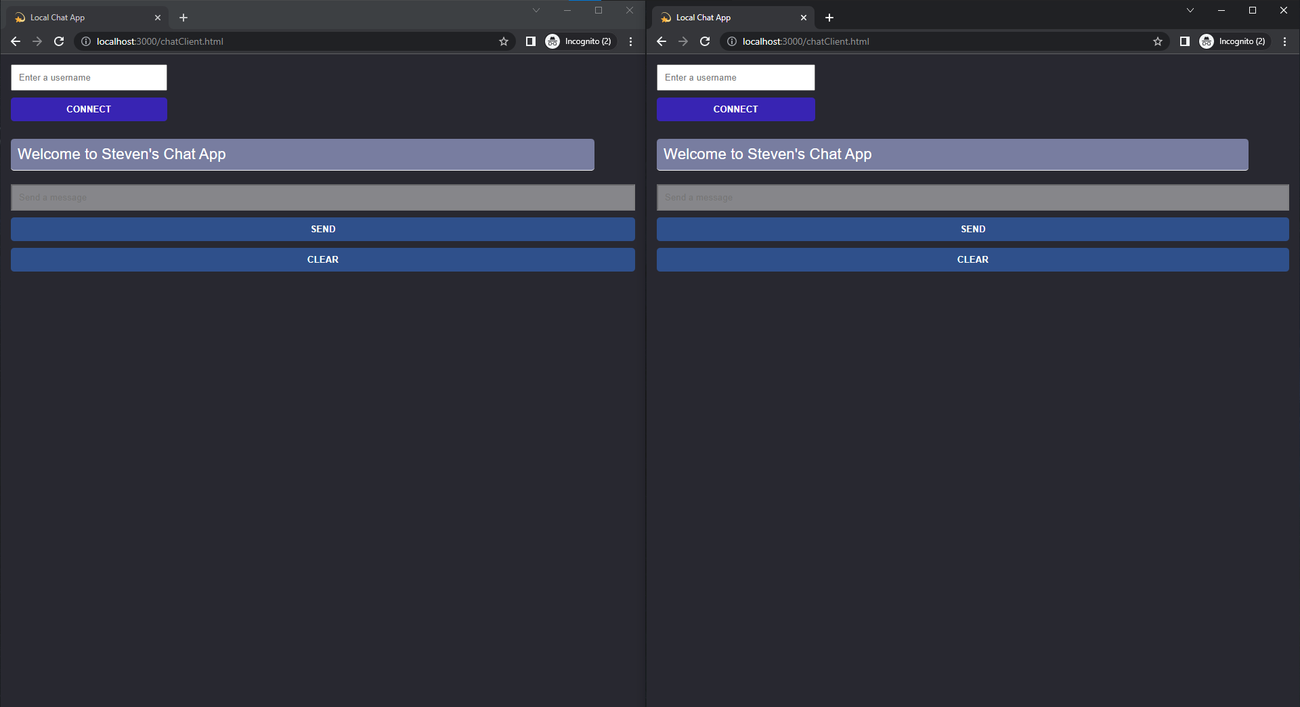
Task: Open the three-dot Chrome menu in the left window
Action: 630,41
